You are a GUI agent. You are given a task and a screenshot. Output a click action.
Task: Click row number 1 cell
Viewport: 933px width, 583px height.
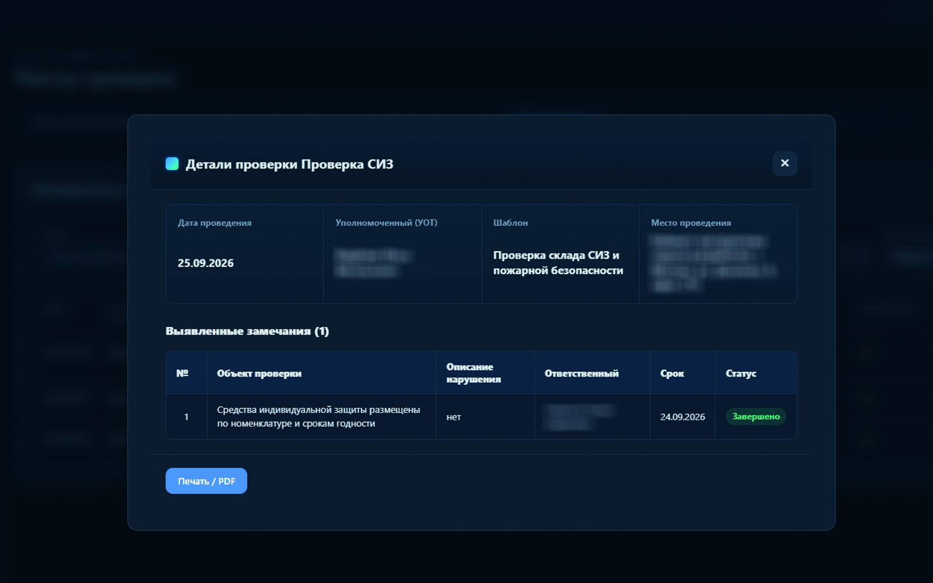point(186,417)
